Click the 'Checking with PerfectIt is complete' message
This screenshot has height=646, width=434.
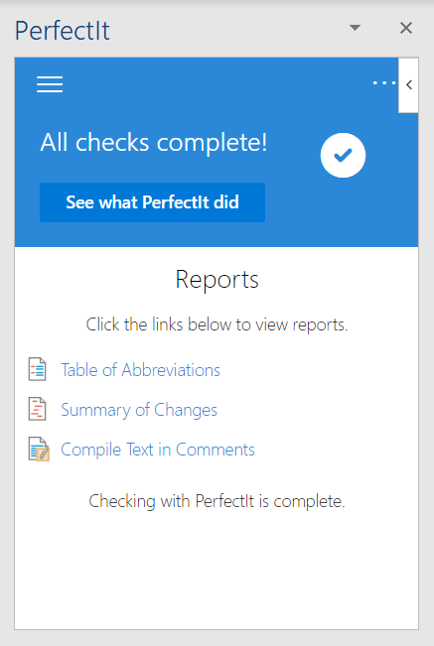(x=217, y=501)
